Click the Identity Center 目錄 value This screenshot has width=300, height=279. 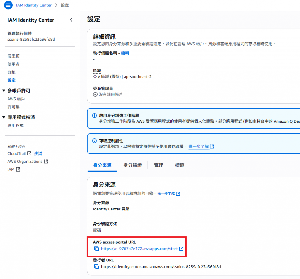111,209
